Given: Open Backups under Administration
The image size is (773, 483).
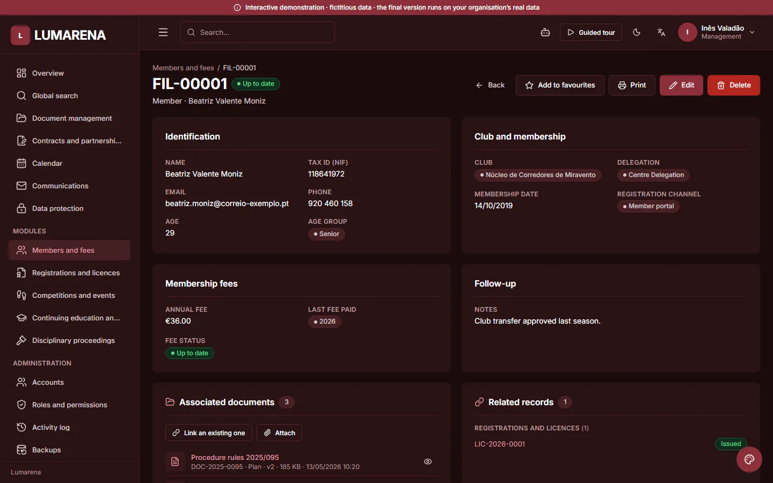Looking at the screenshot, I should 69,450.
